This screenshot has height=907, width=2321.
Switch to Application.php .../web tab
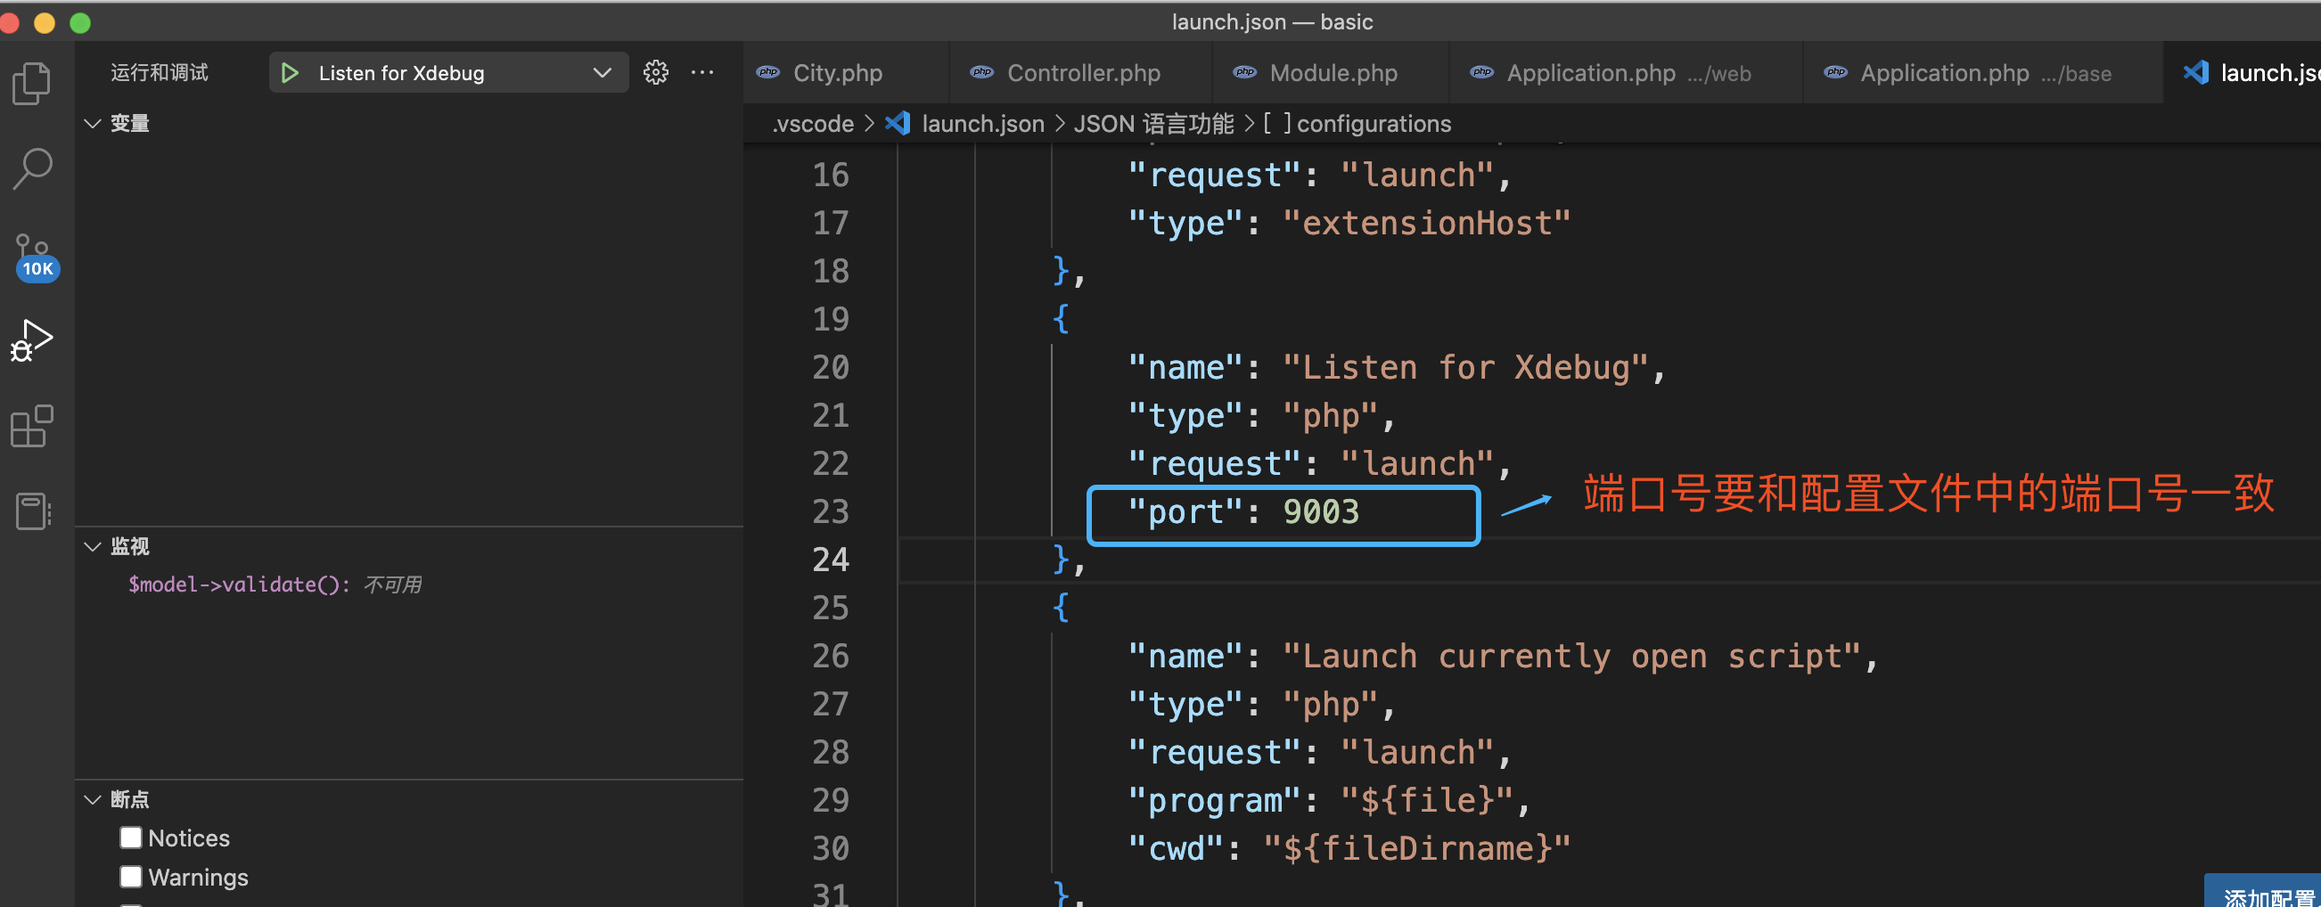click(1627, 72)
